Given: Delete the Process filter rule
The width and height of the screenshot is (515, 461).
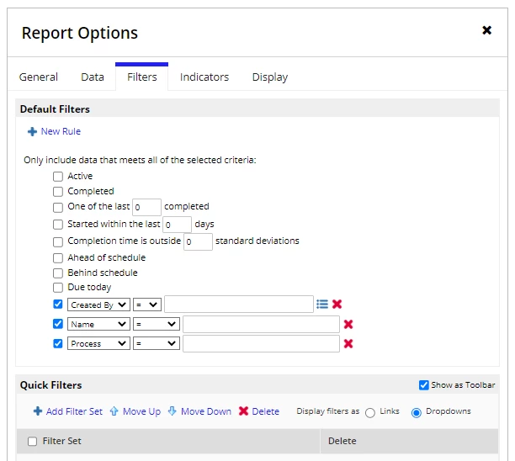Looking at the screenshot, I should (348, 344).
